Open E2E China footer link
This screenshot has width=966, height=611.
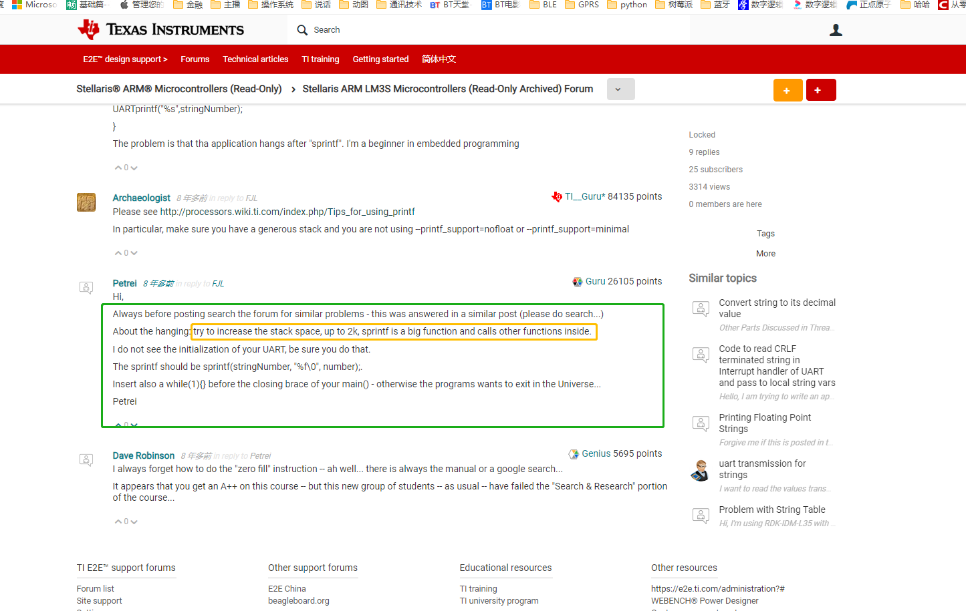point(287,589)
